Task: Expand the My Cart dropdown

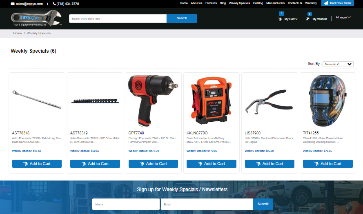Action: [291, 19]
